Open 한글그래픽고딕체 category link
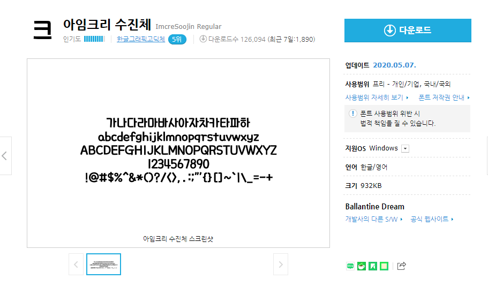 tap(141, 39)
